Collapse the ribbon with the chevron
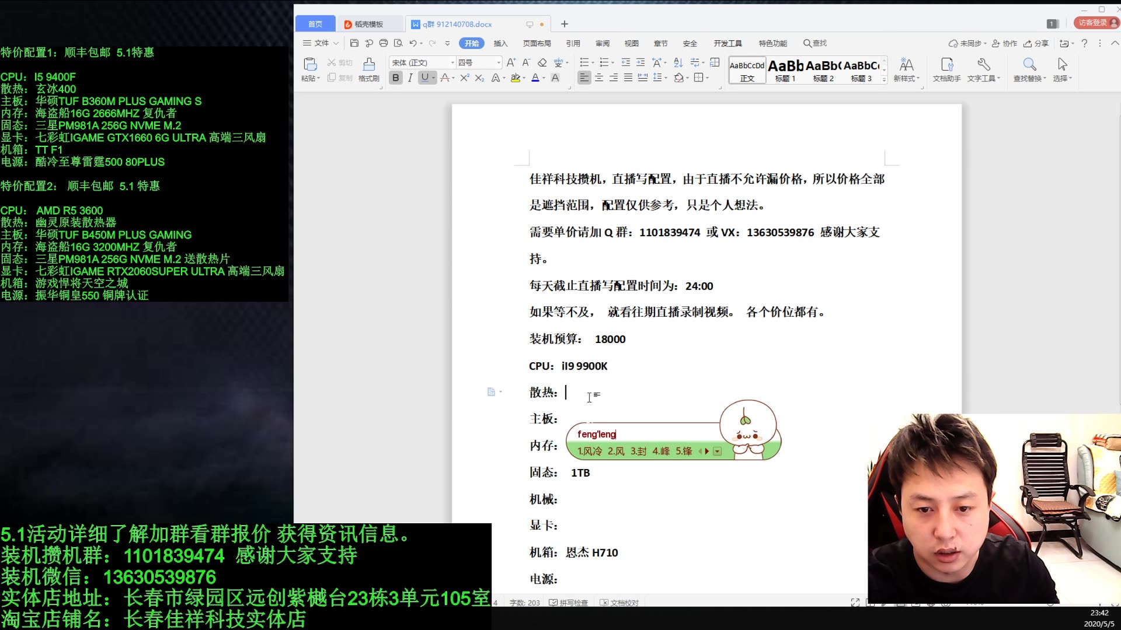1121x630 pixels. pyautogui.click(x=1115, y=43)
